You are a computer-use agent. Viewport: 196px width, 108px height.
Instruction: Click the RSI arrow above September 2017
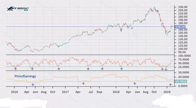click(x=102, y=69)
